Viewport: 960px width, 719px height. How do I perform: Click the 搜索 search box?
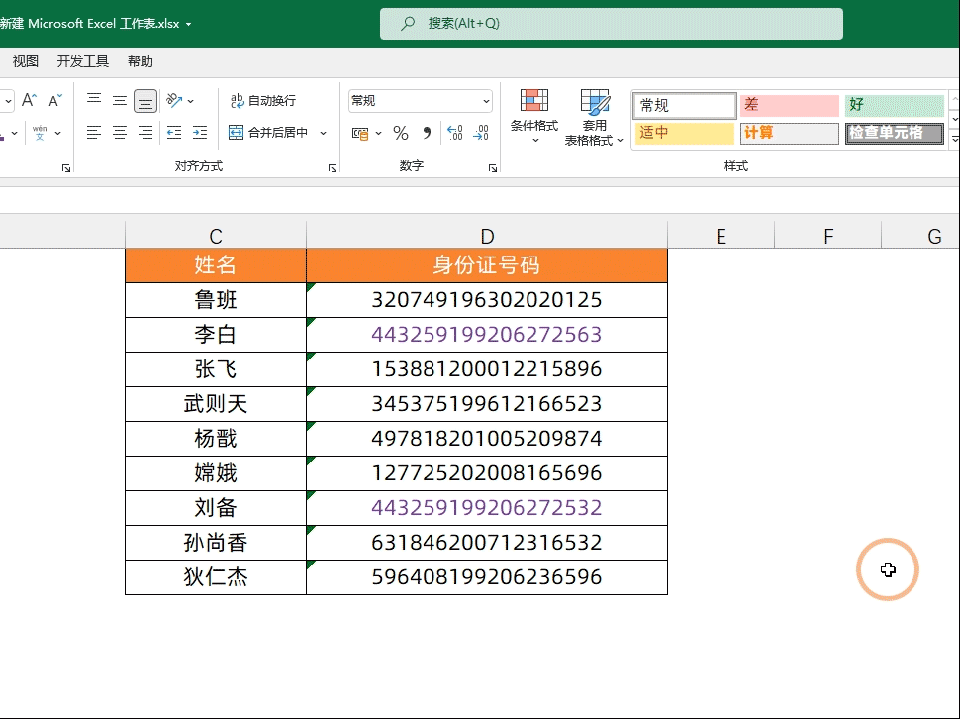(x=612, y=24)
